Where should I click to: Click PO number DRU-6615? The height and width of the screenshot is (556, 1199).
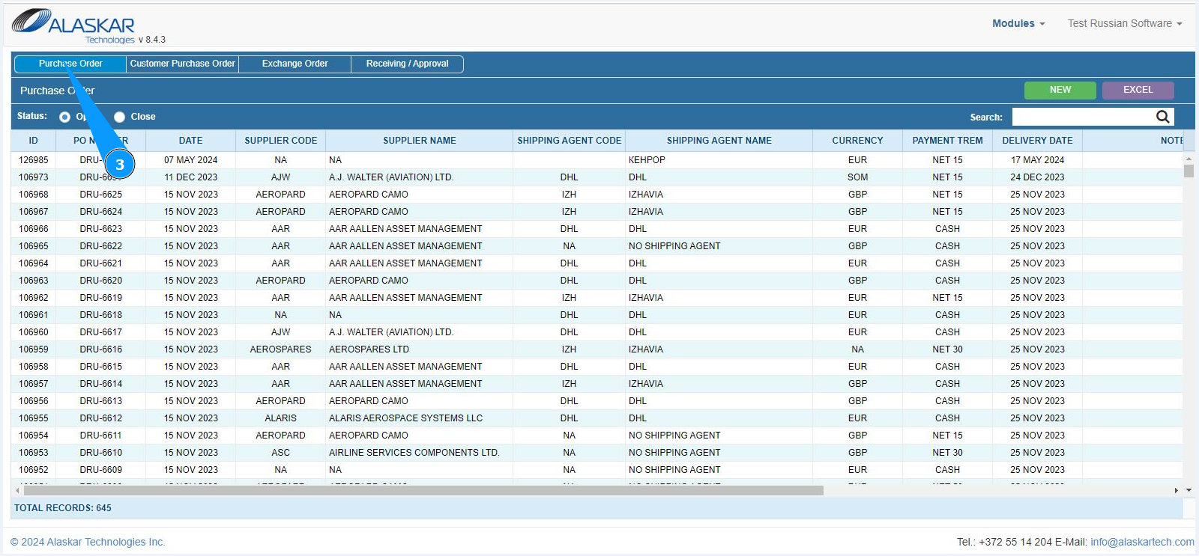click(x=100, y=367)
